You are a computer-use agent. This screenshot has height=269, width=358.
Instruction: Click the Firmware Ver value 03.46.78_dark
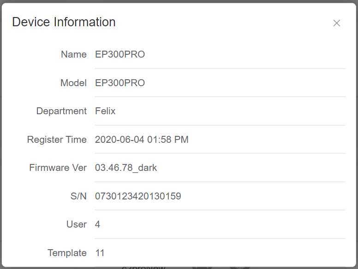click(x=126, y=168)
